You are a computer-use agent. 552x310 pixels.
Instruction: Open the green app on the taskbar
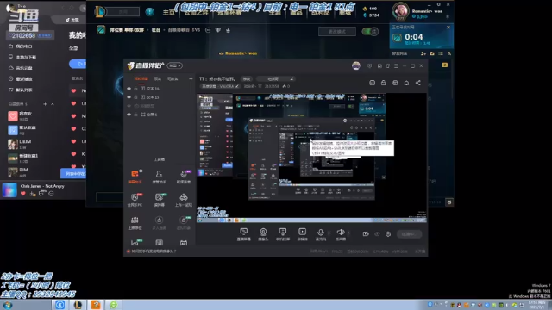(x=113, y=305)
